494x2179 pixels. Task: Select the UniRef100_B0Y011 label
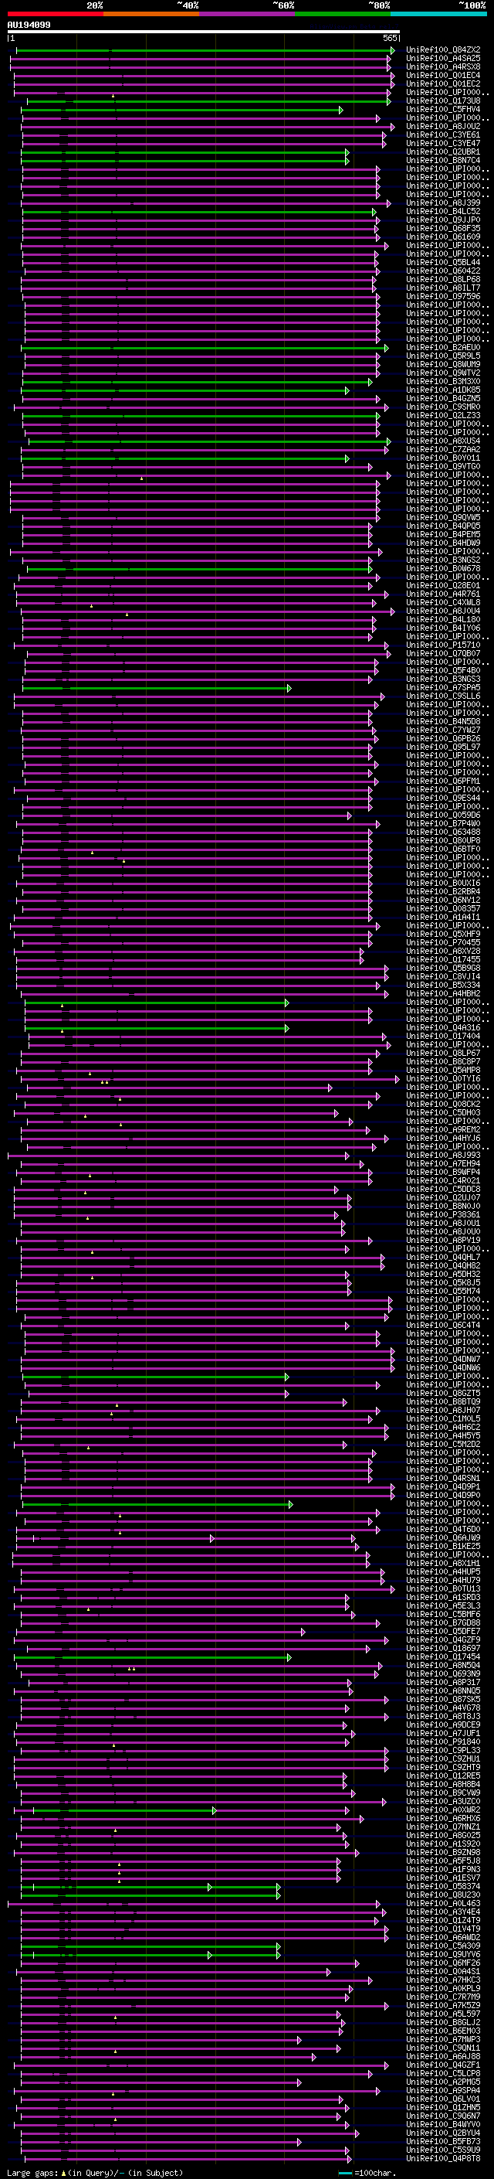point(443,458)
